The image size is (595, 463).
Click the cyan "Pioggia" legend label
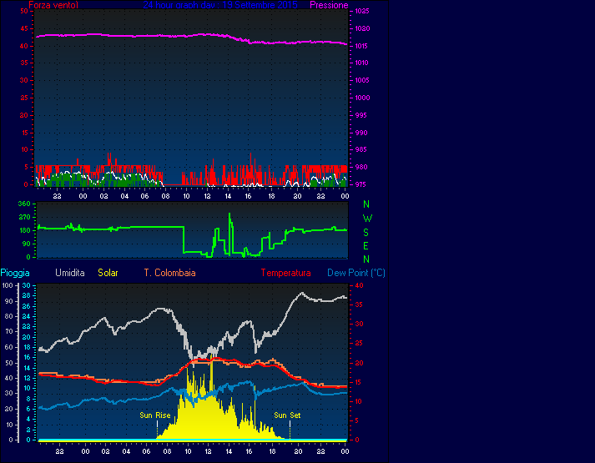click(x=15, y=273)
